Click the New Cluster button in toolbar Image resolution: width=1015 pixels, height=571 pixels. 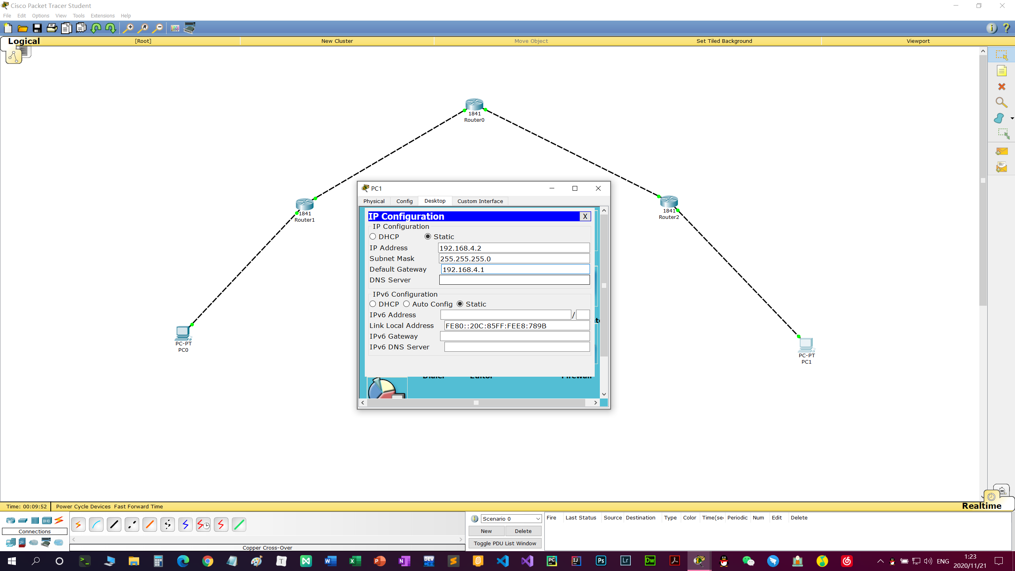tap(337, 40)
